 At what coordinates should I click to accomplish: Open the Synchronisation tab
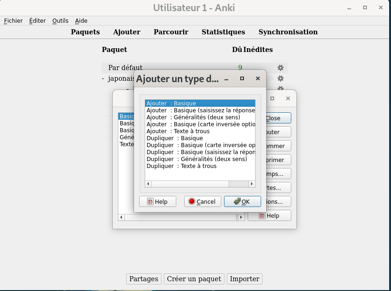[x=288, y=32]
